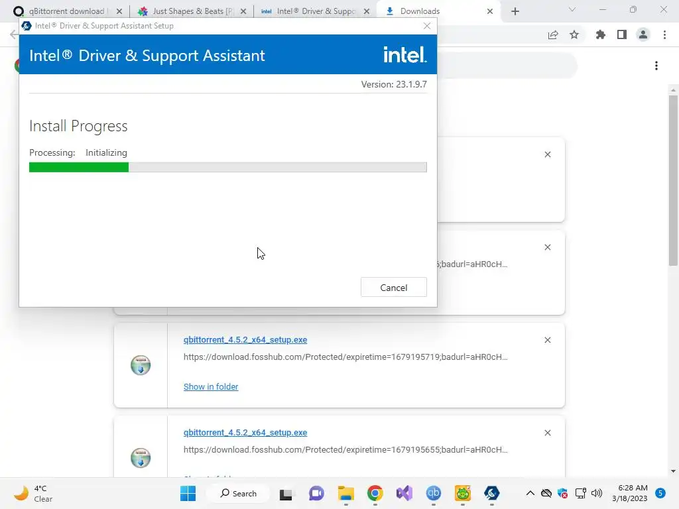Click the green install progress bar
Viewport: 679px width, 509px height.
pos(79,167)
